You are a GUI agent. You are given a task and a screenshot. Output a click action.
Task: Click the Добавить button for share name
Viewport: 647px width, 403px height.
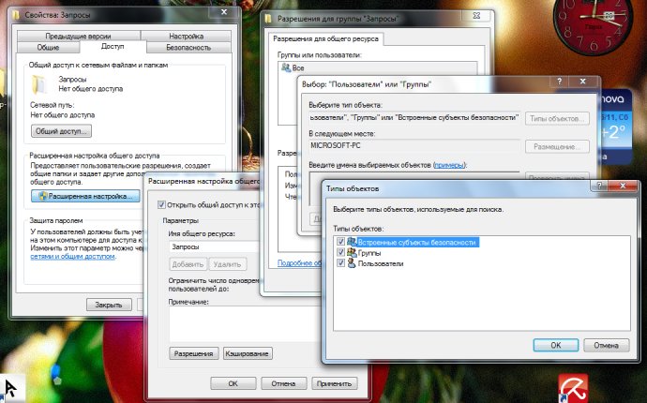188,264
